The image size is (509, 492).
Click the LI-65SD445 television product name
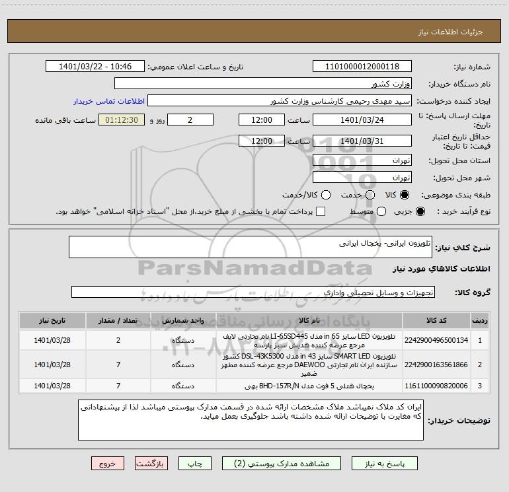coord(309,340)
